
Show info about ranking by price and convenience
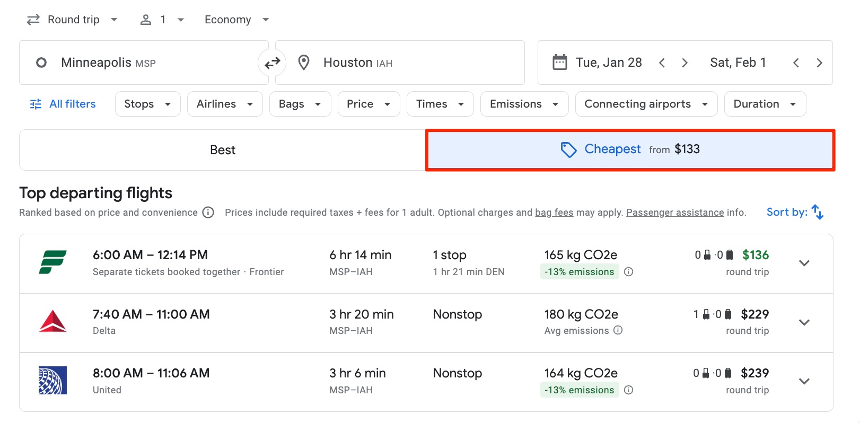[208, 213]
